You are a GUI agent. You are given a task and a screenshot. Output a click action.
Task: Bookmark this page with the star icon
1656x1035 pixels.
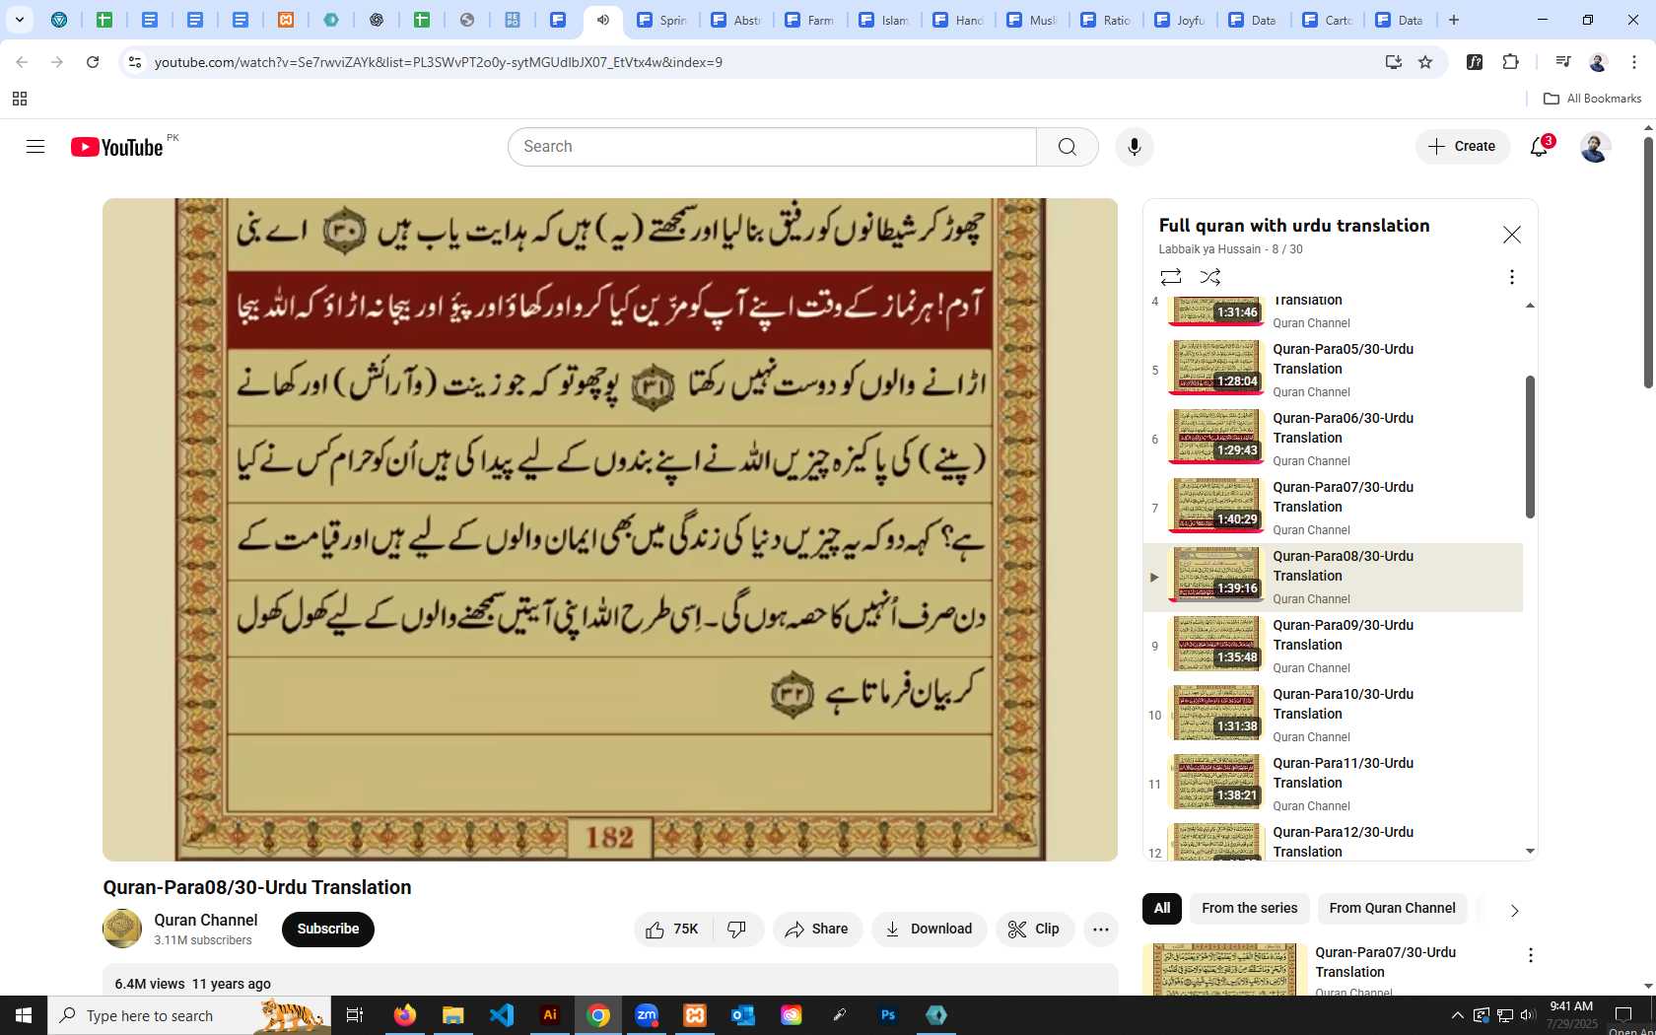click(x=1425, y=62)
